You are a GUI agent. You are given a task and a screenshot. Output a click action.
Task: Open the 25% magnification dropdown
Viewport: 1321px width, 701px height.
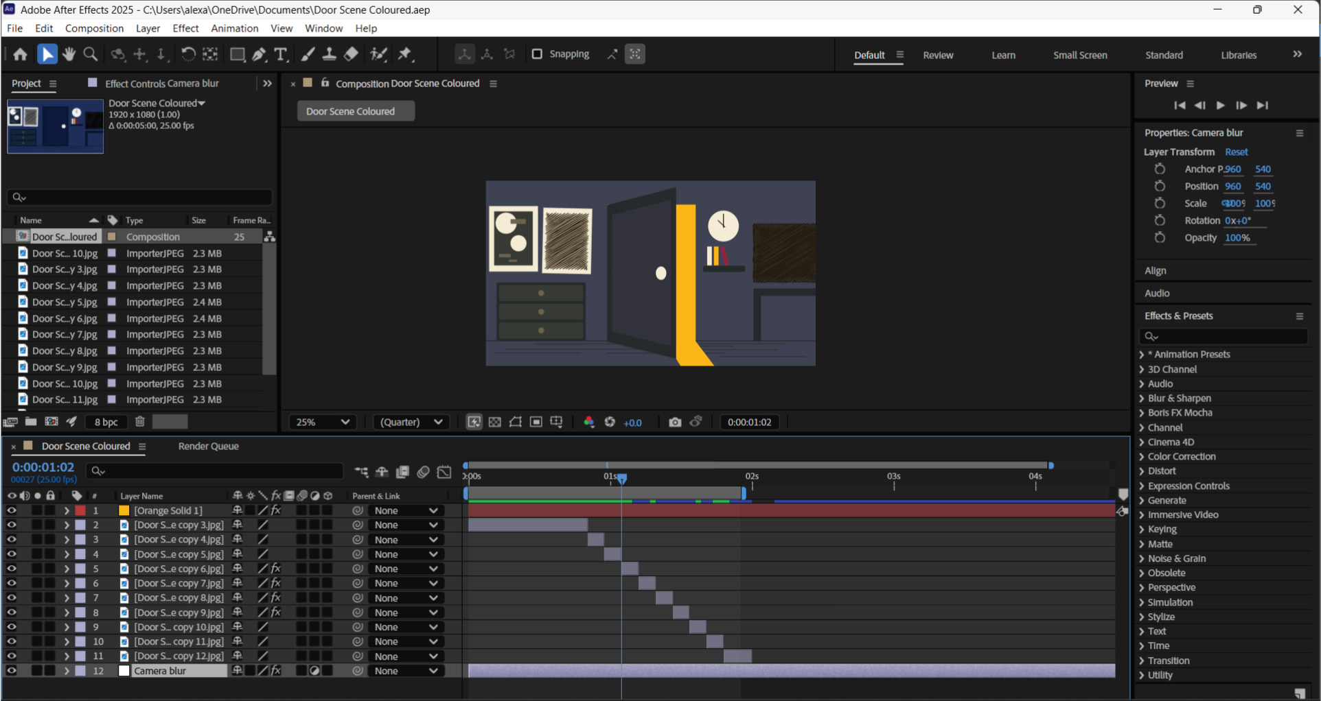coord(322,422)
